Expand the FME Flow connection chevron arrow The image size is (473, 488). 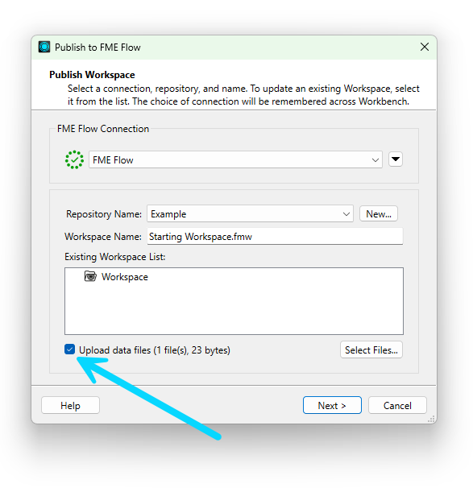coord(375,160)
